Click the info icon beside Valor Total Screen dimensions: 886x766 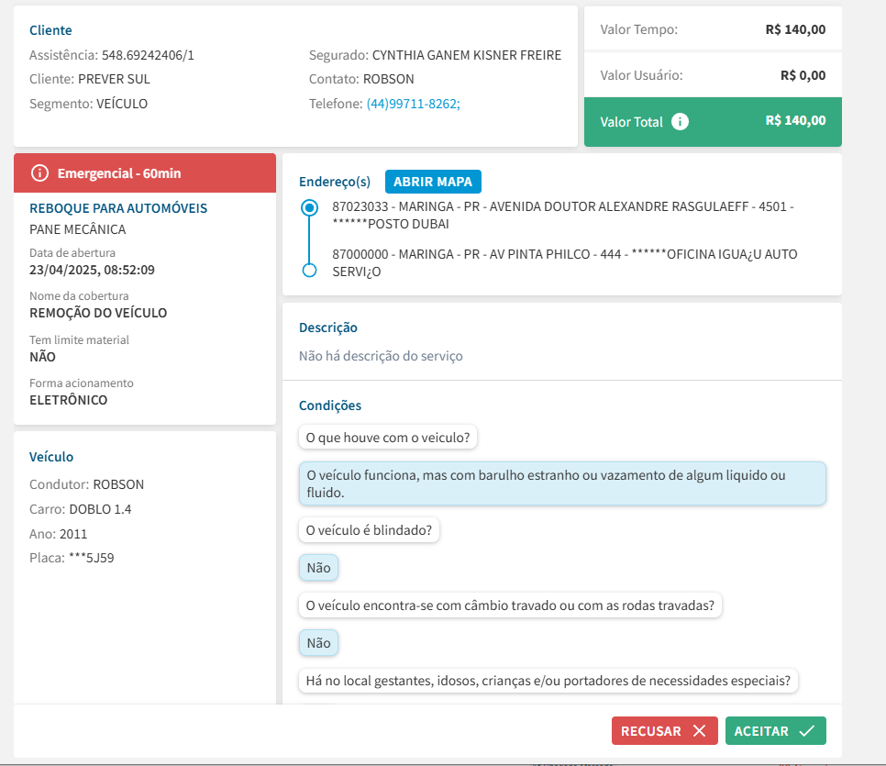point(680,122)
